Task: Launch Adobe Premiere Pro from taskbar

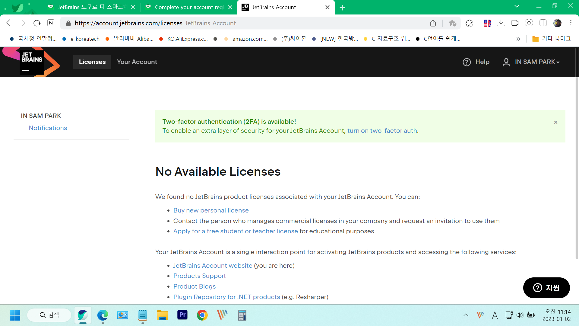Action: (182, 315)
